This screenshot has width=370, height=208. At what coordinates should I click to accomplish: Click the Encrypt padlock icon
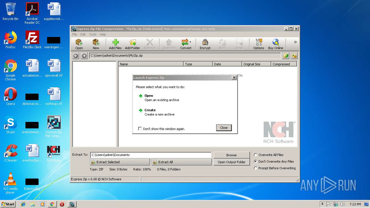(205, 44)
